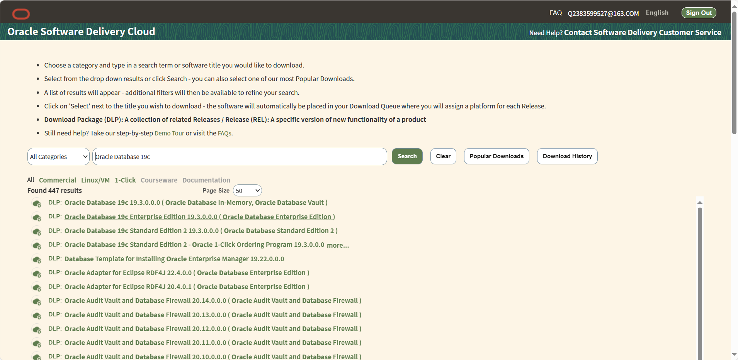Click the Found 447 results text

click(x=54, y=191)
